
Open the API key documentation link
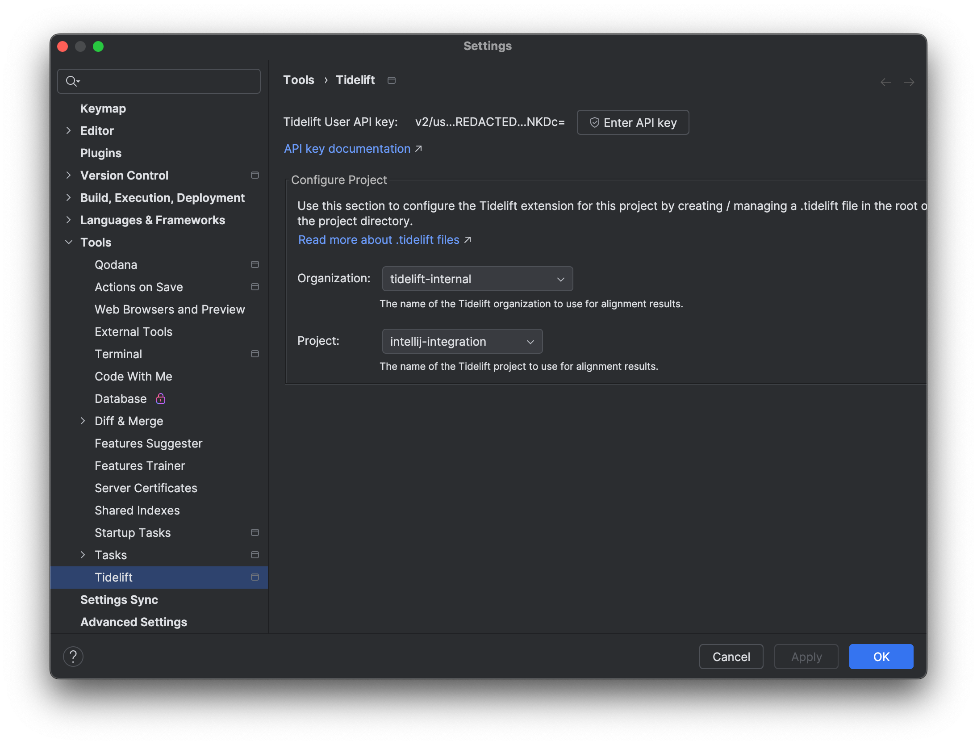pos(347,149)
